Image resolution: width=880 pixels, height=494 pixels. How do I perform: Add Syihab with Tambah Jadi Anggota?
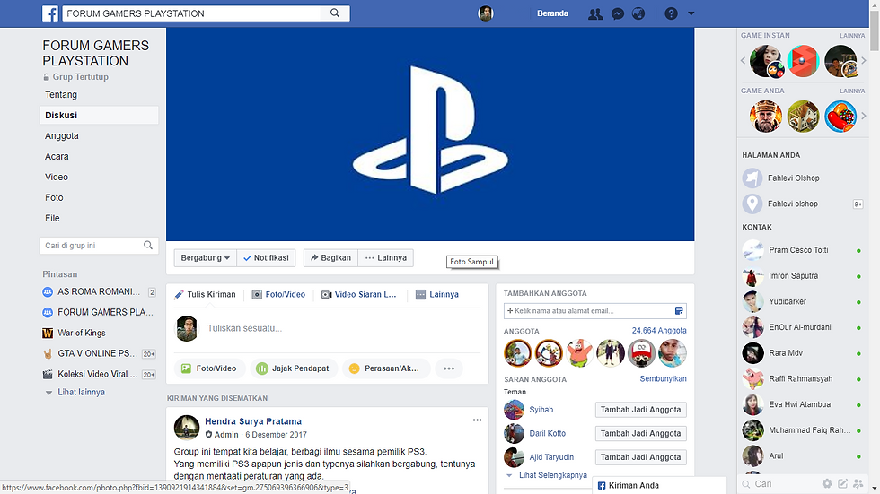click(x=641, y=410)
